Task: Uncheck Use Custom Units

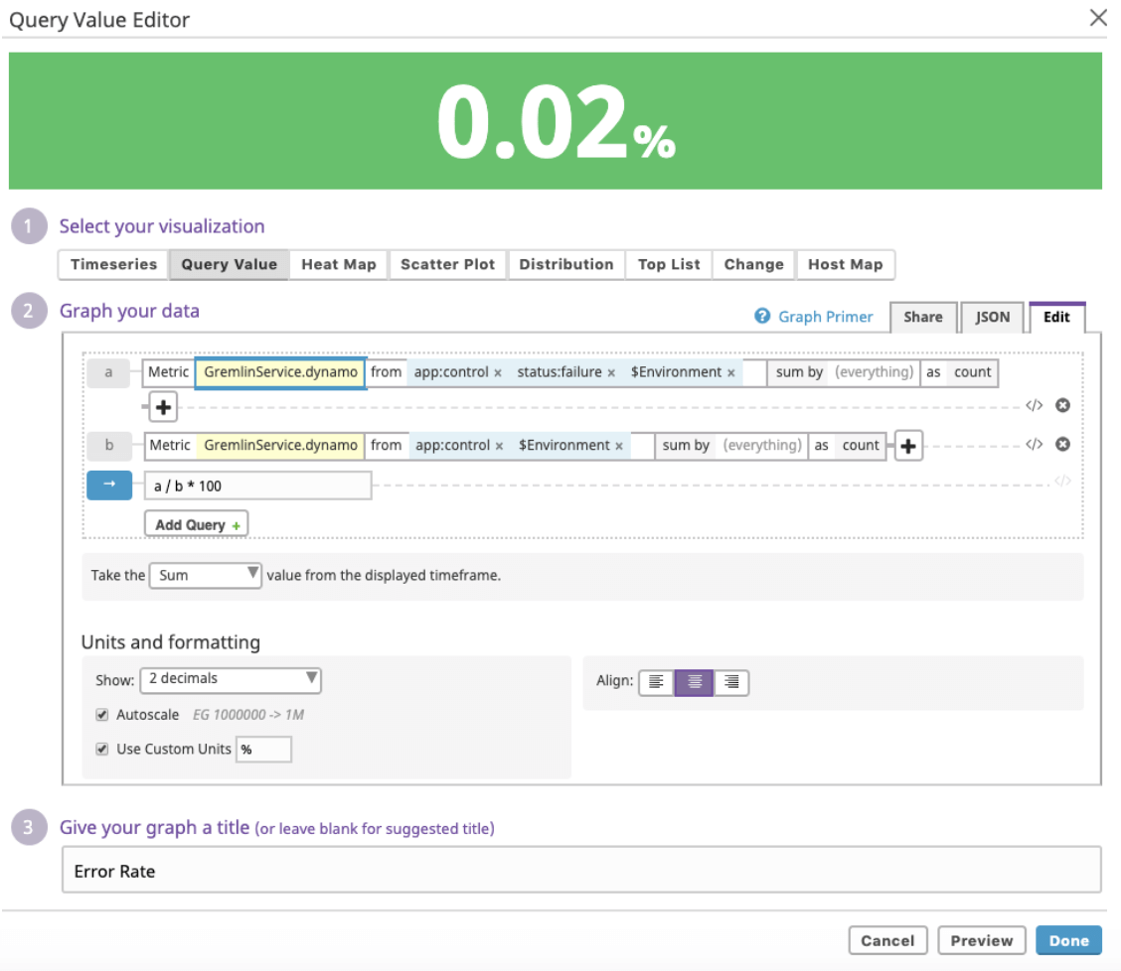Action: tap(101, 749)
